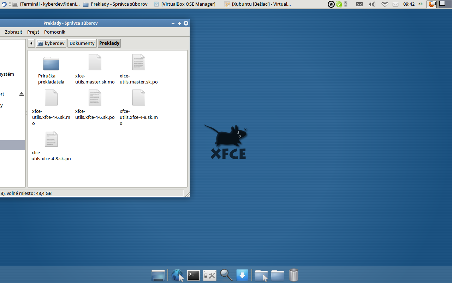Screen dimensions: 452x283
Task: Click the window resize grip corner
Action: [187, 194]
